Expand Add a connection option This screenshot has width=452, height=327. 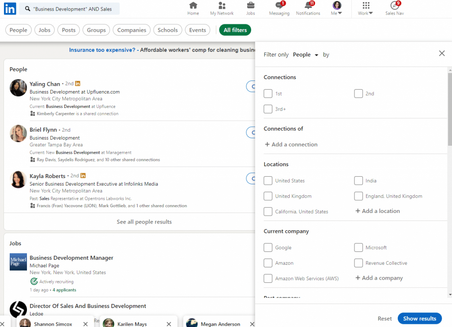[x=291, y=144]
